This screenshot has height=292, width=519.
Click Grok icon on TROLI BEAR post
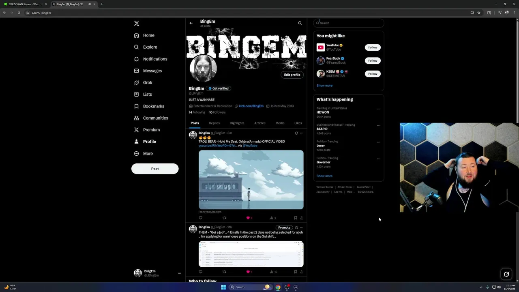click(296, 133)
